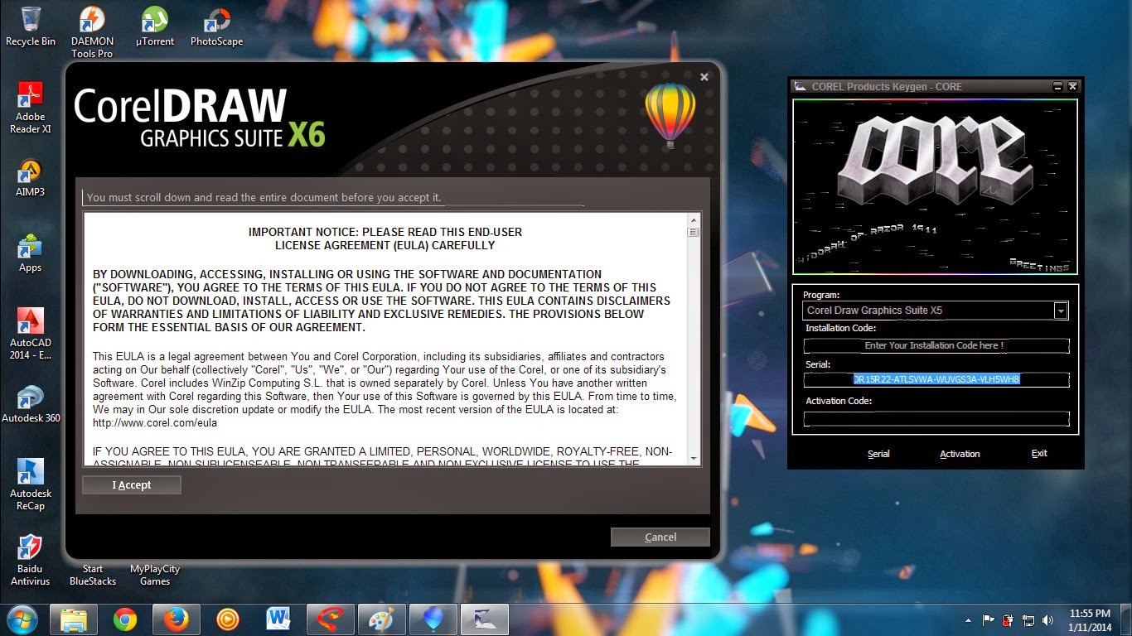Open Paint palette icon in the taskbar
1132x636 pixels.
(x=382, y=619)
